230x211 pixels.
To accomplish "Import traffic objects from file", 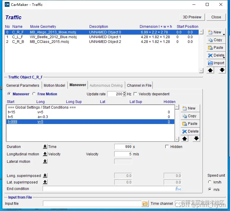I will [216, 63].
